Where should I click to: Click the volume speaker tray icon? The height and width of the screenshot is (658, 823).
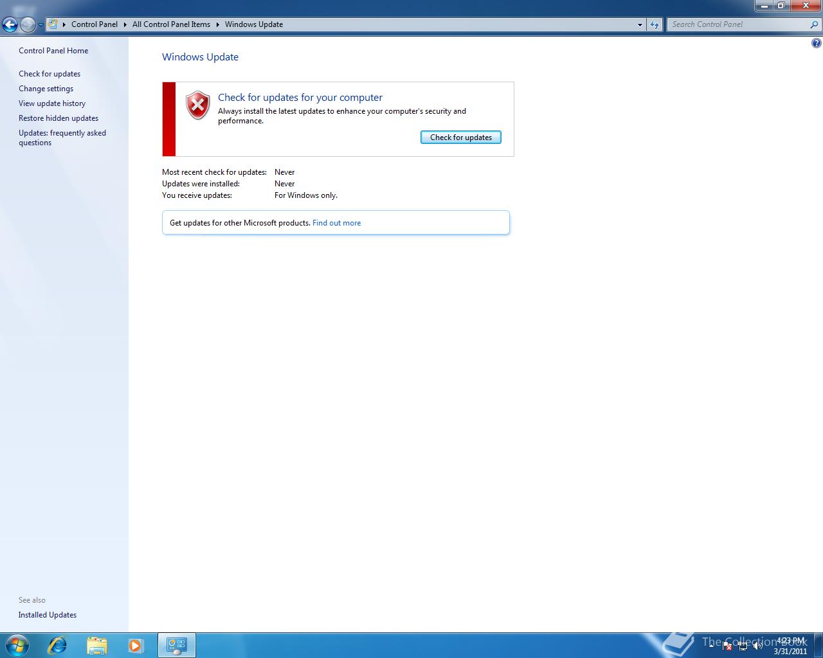coord(758,646)
